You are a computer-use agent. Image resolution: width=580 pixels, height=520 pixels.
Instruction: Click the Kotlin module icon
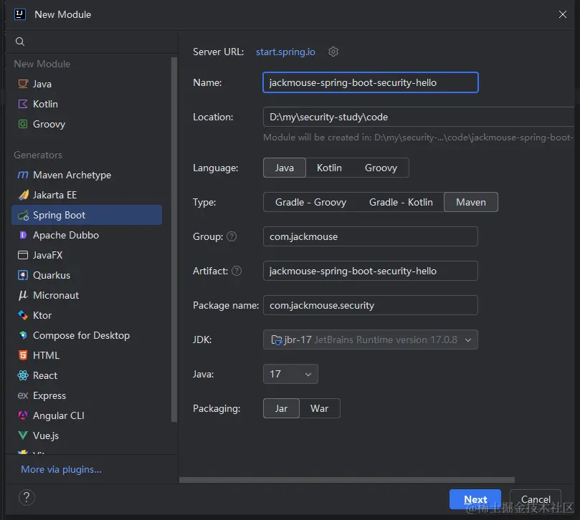coord(23,104)
